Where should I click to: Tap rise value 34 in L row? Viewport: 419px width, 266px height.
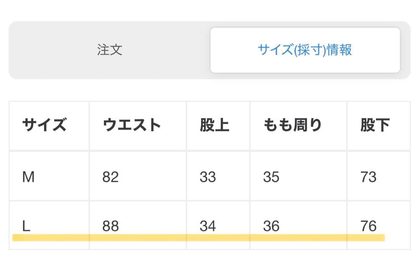pyautogui.click(x=208, y=225)
